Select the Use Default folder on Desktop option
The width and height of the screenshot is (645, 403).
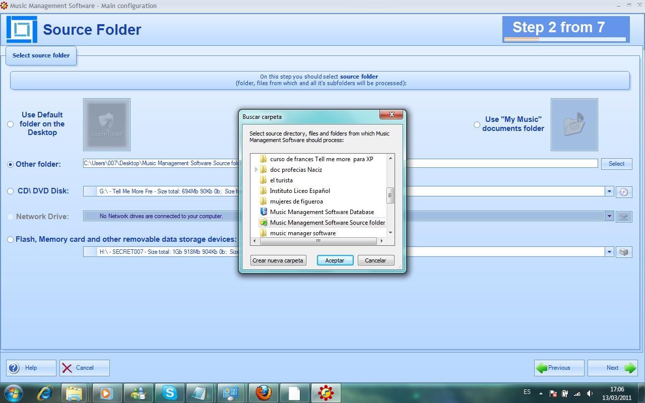pyautogui.click(x=10, y=124)
